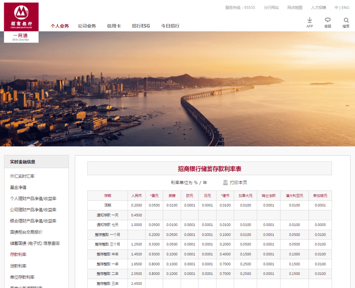Click the 一网通 All in One Net badge
The image size is (355, 288).
click(x=21, y=37)
